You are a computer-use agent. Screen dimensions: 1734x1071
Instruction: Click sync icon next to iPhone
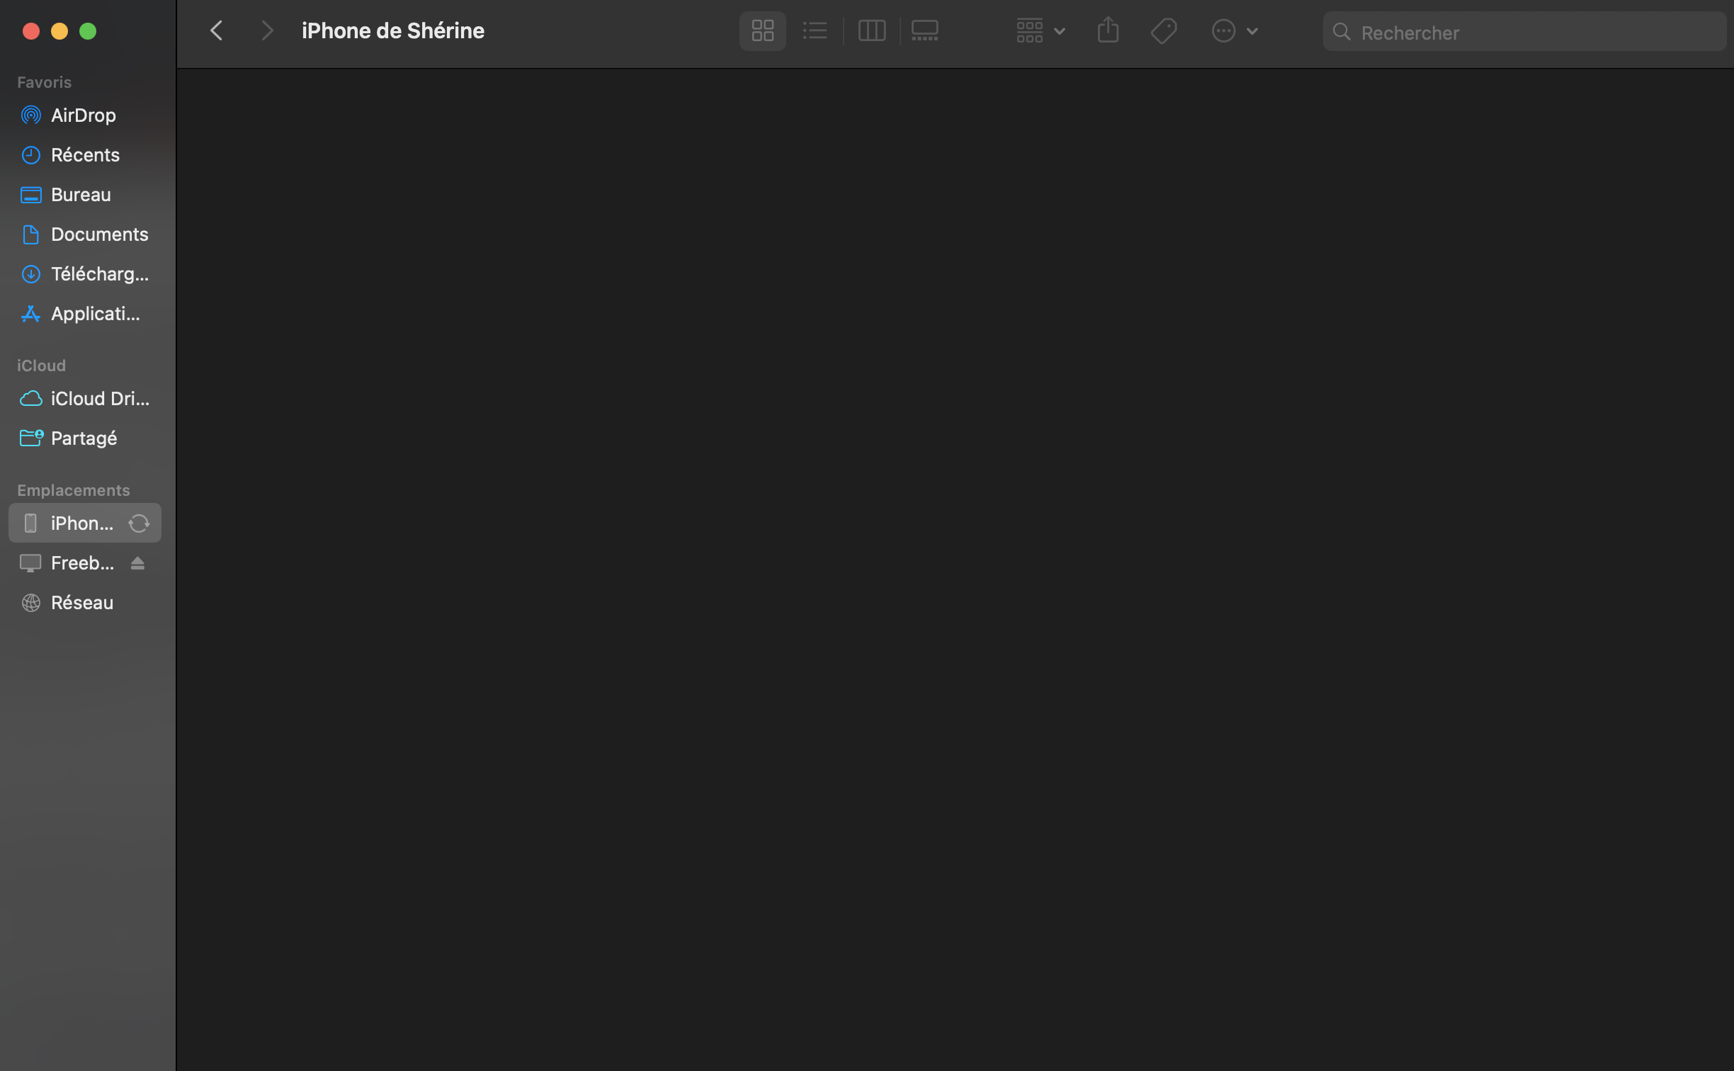[139, 523]
